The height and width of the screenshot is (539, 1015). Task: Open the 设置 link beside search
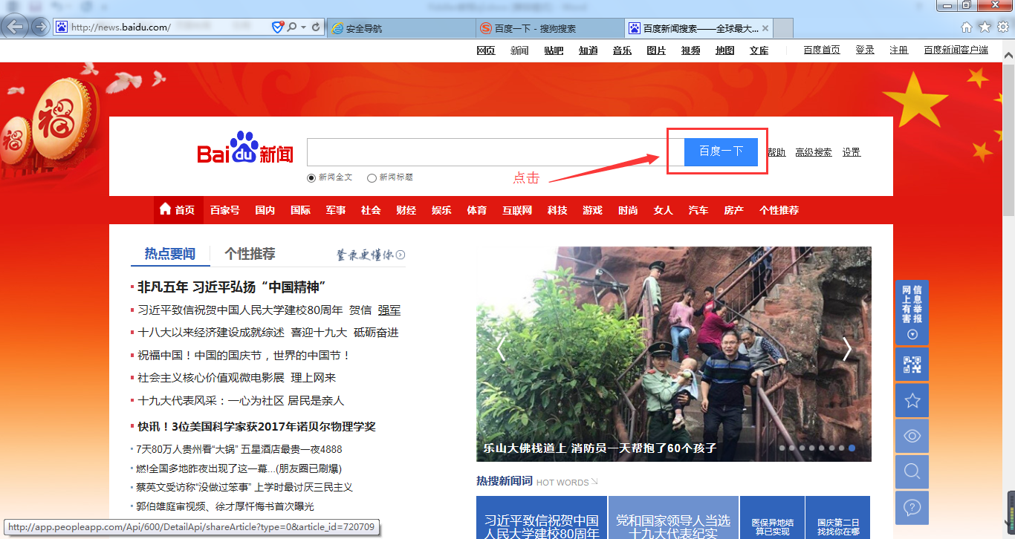[x=852, y=152]
